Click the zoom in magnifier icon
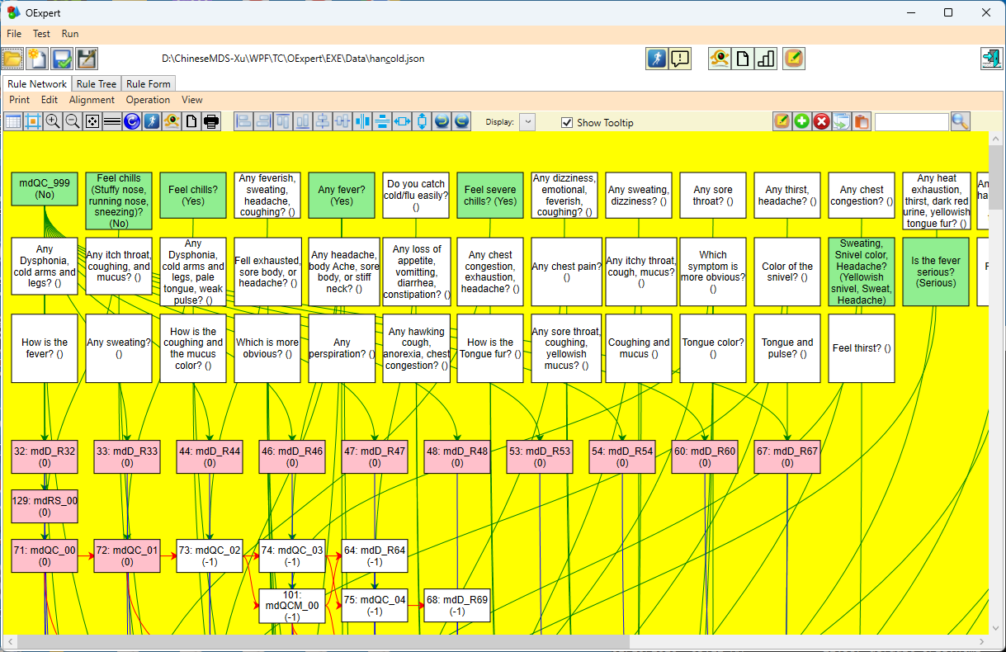The width and height of the screenshot is (1006, 652). tap(53, 122)
